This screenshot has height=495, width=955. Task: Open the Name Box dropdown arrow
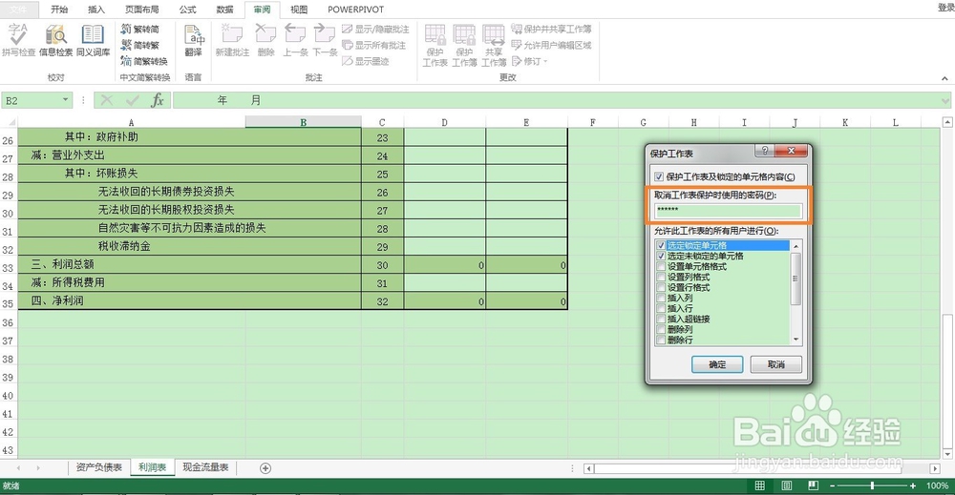pos(65,100)
